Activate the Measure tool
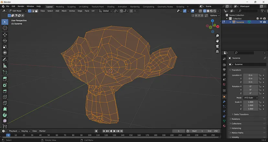This screenshot has width=268, height=142. [5, 66]
